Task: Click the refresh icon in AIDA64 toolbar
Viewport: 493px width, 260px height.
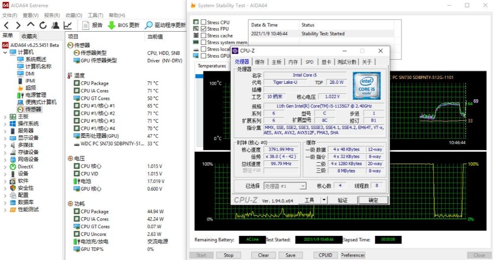Action: click(x=43, y=26)
